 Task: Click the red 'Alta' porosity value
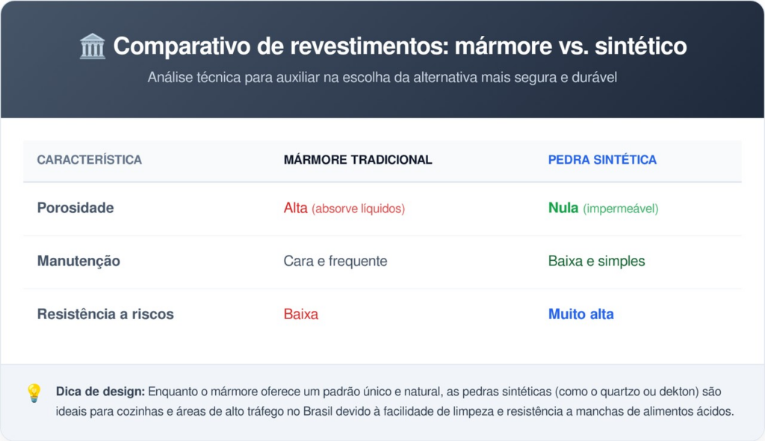296,208
